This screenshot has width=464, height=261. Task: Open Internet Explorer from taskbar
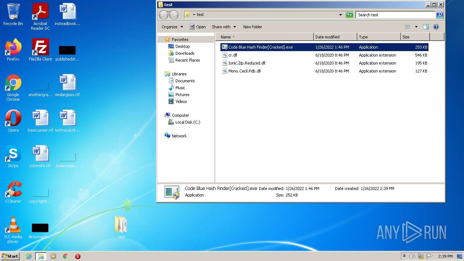click(x=29, y=256)
